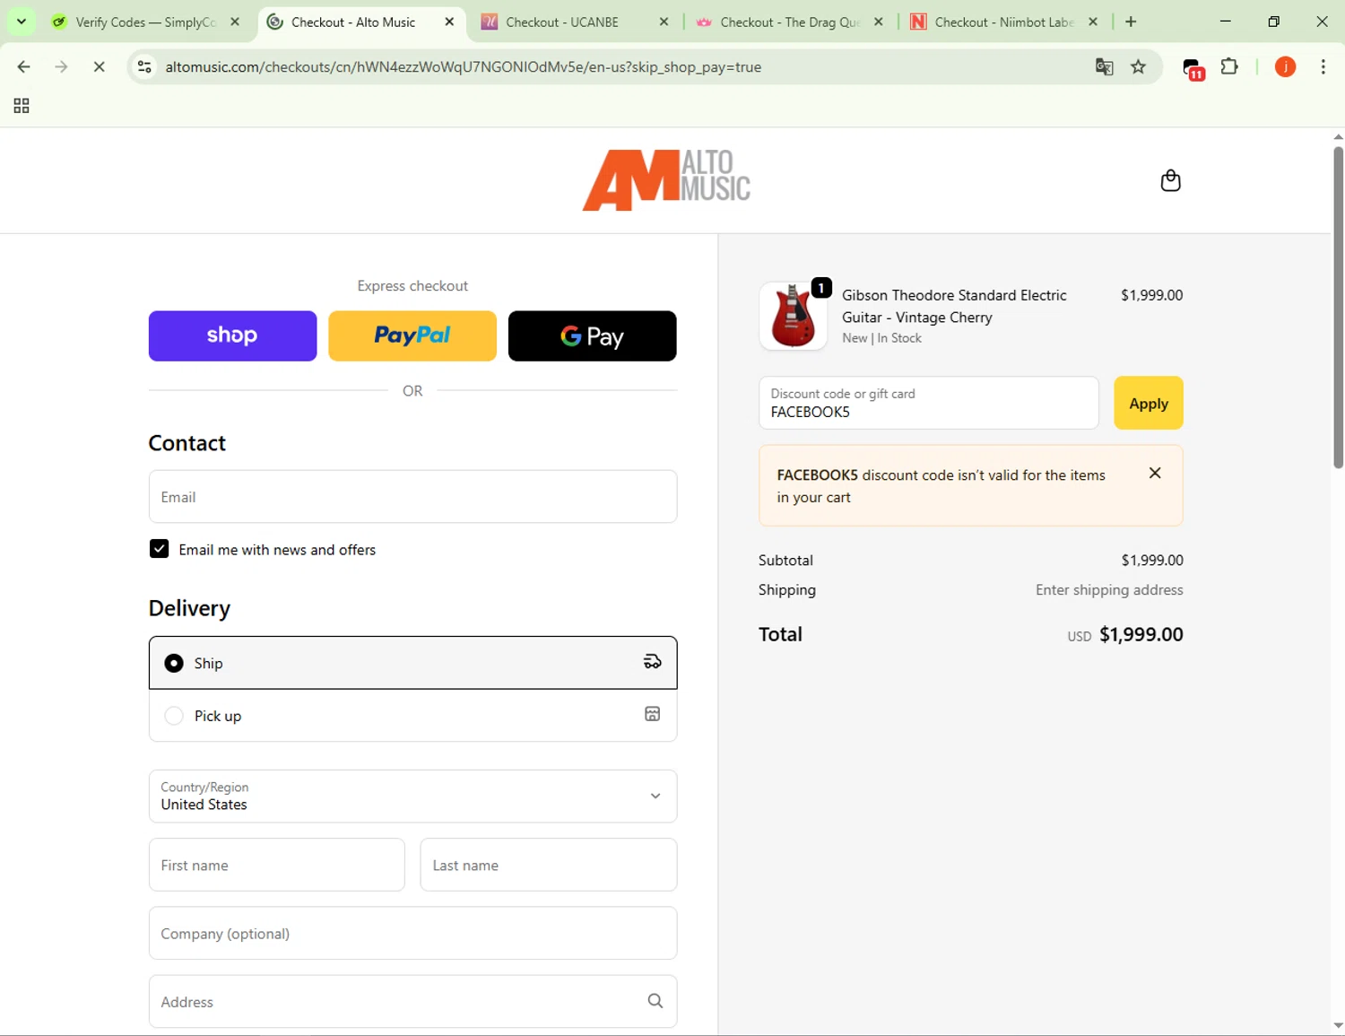Image resolution: width=1345 pixels, height=1036 pixels.
Task: Bookmark this page with the star icon
Action: (x=1139, y=66)
